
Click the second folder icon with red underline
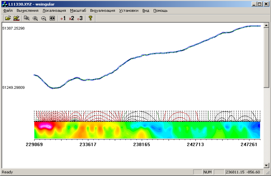16,18
